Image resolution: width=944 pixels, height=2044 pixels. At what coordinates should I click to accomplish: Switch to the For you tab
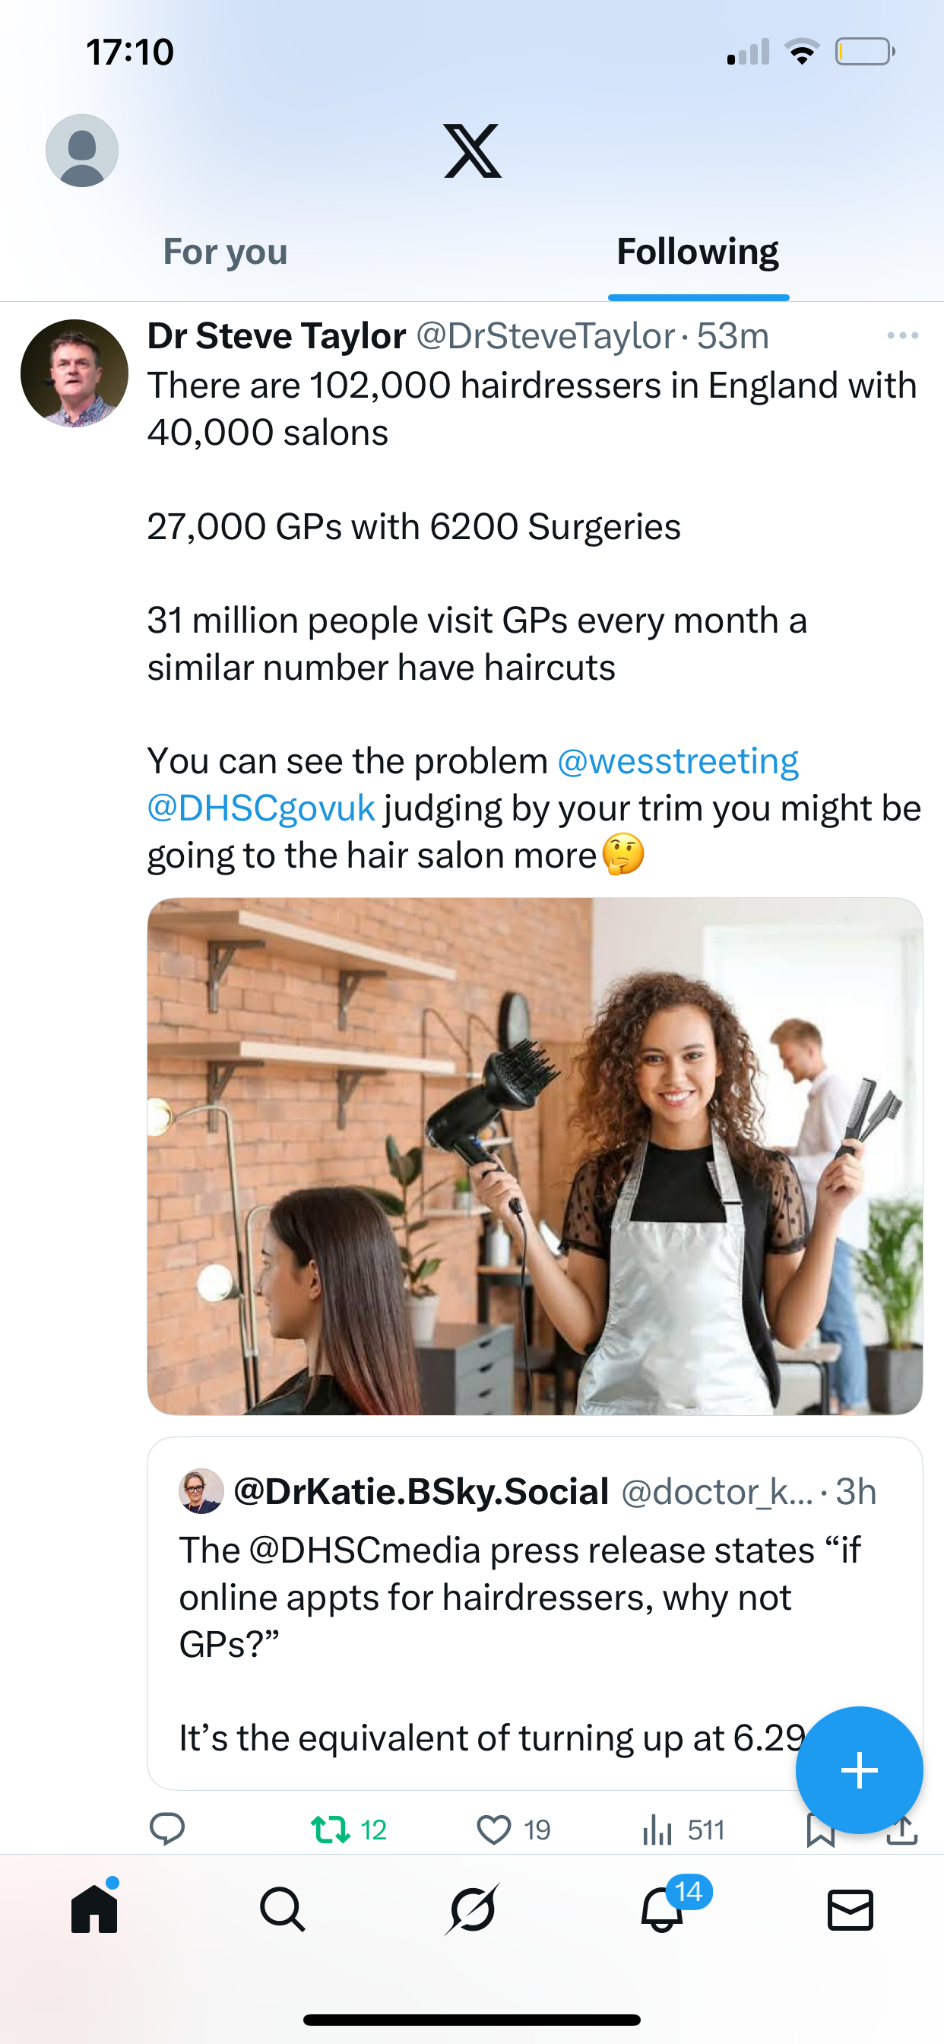pyautogui.click(x=225, y=252)
